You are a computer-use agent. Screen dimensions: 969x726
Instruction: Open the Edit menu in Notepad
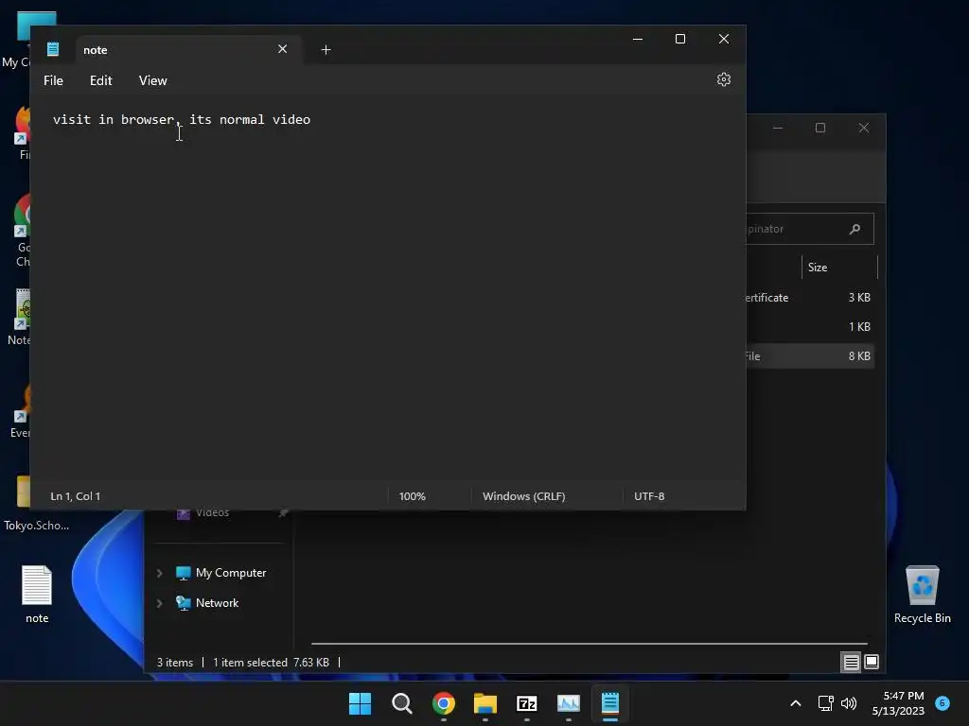100,80
